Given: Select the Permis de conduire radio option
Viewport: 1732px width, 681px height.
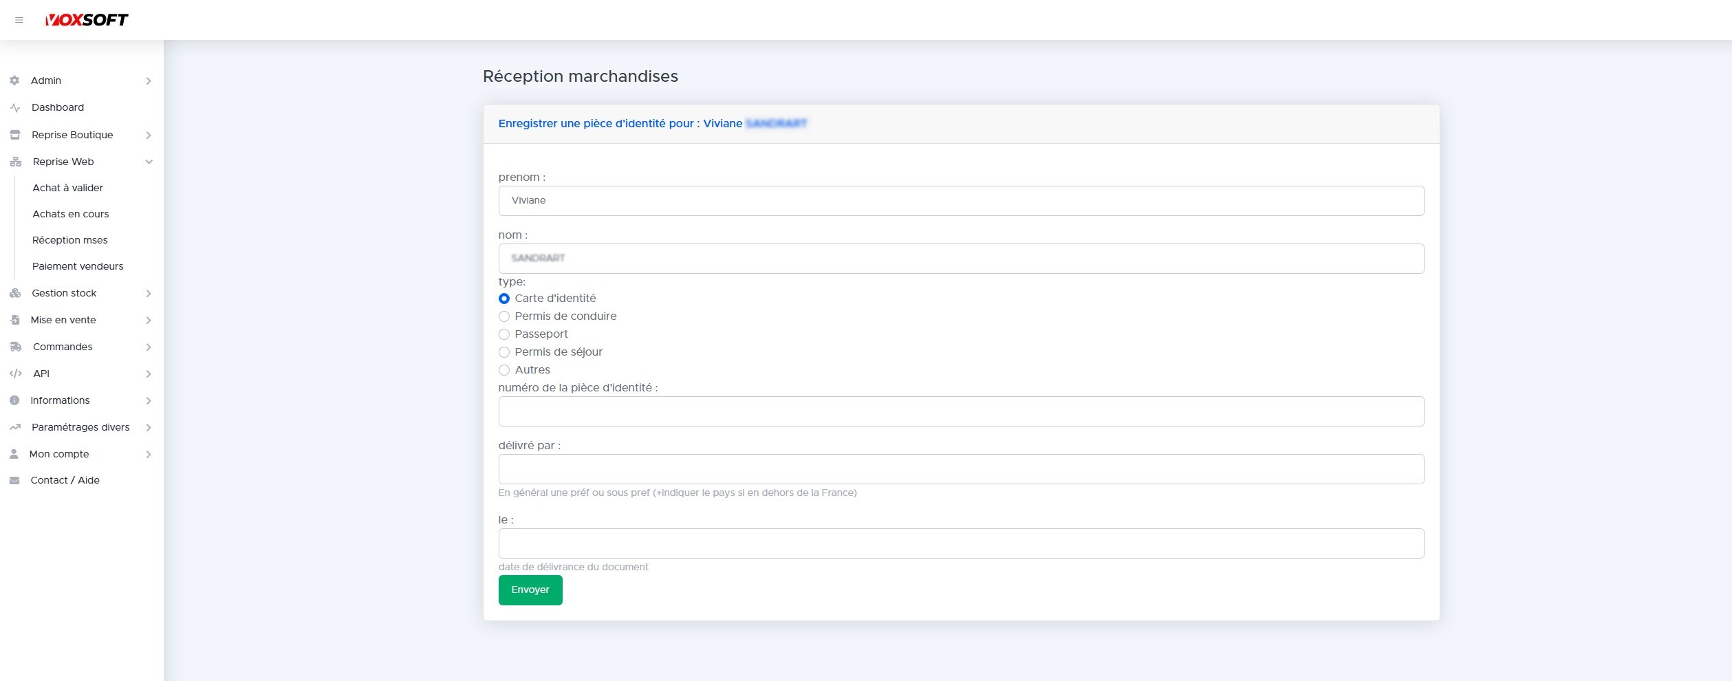Looking at the screenshot, I should pyautogui.click(x=504, y=316).
